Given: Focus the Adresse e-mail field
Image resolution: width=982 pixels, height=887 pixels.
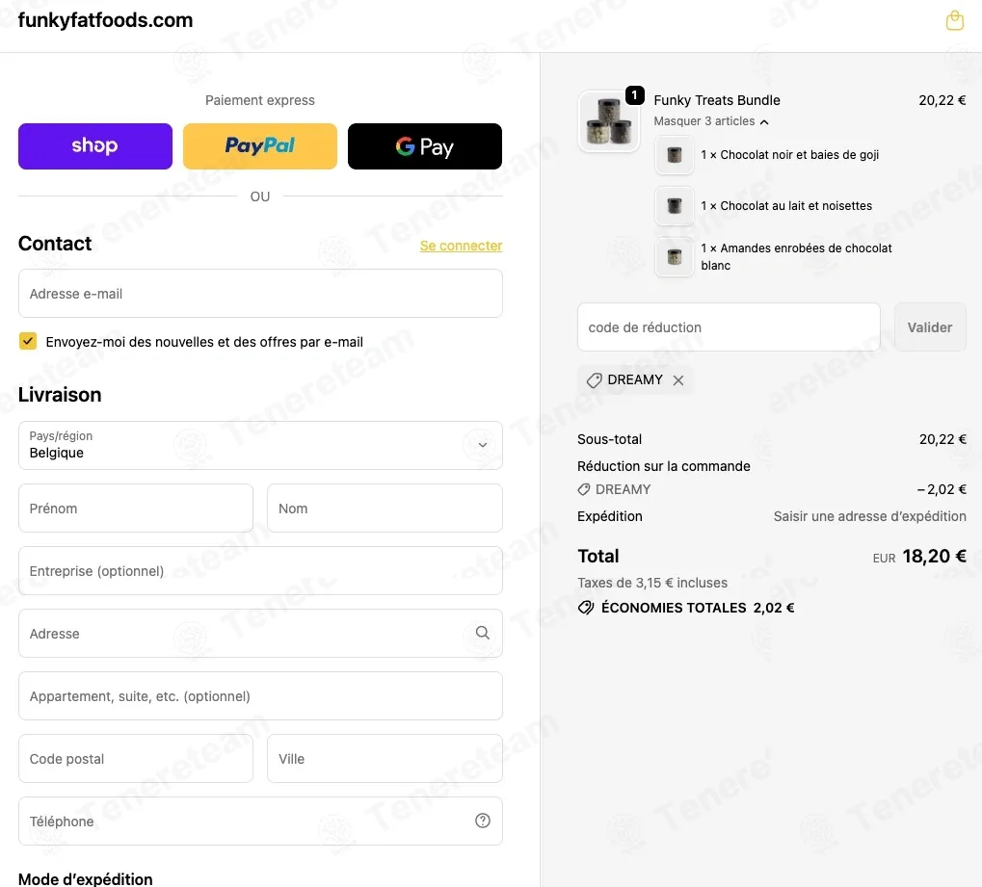Looking at the screenshot, I should (260, 294).
